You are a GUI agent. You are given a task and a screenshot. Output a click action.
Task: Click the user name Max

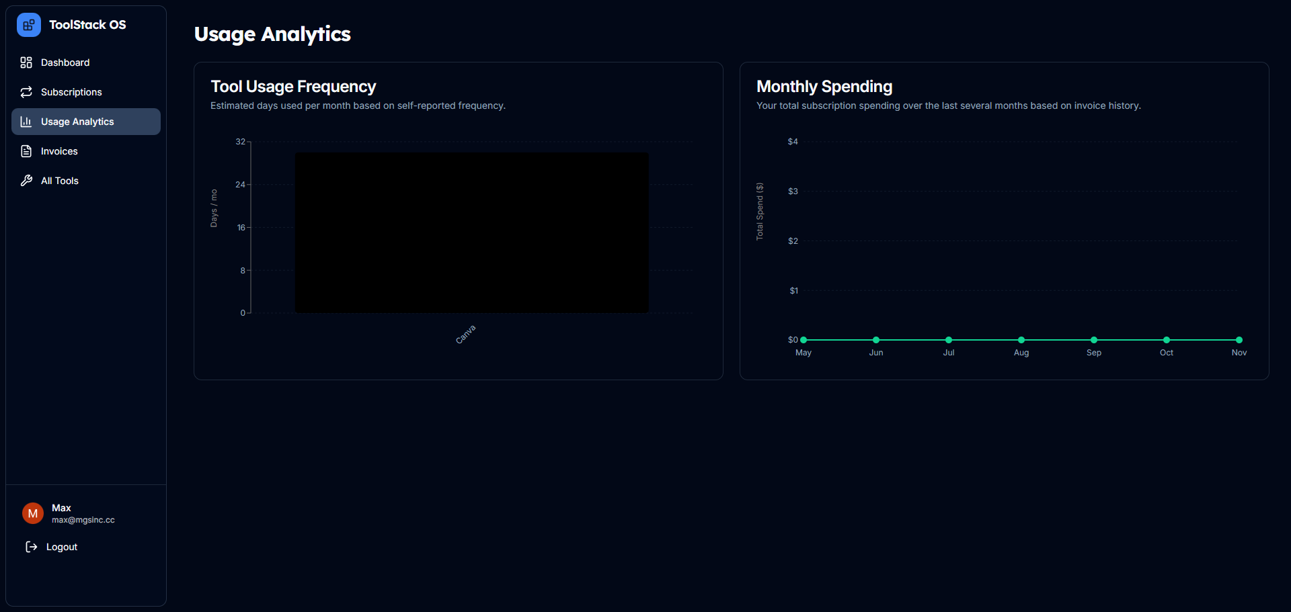coord(61,508)
